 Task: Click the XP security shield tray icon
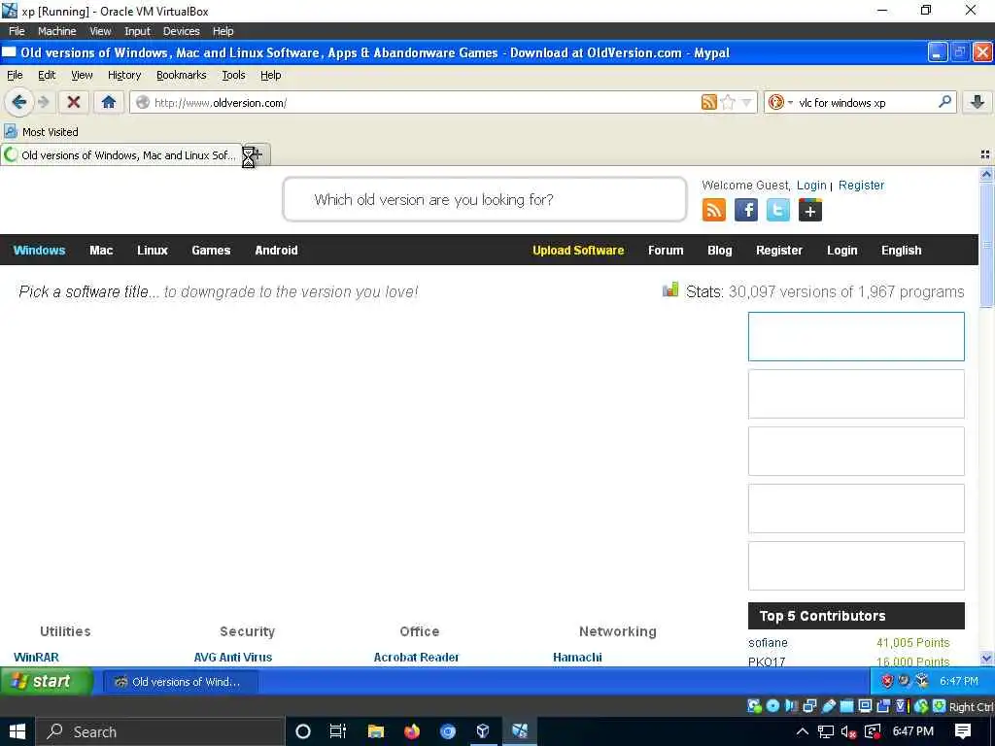tap(887, 681)
